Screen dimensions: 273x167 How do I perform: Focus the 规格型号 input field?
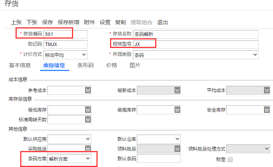(196, 44)
